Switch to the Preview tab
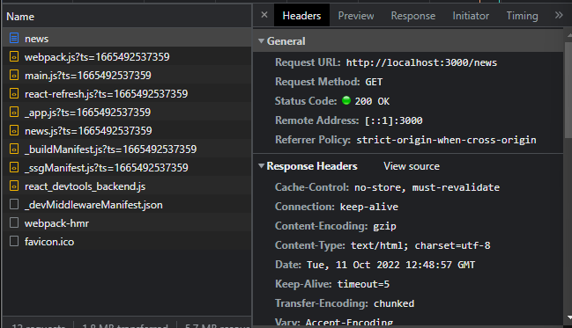The height and width of the screenshot is (328, 572). (356, 16)
